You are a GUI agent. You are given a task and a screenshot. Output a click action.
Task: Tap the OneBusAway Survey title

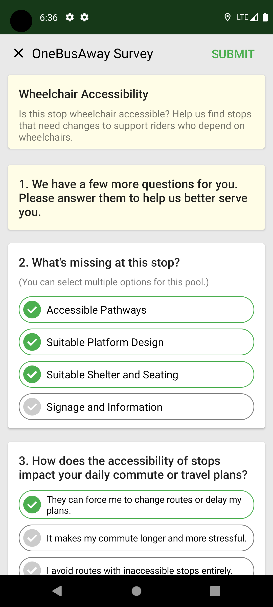point(93,54)
